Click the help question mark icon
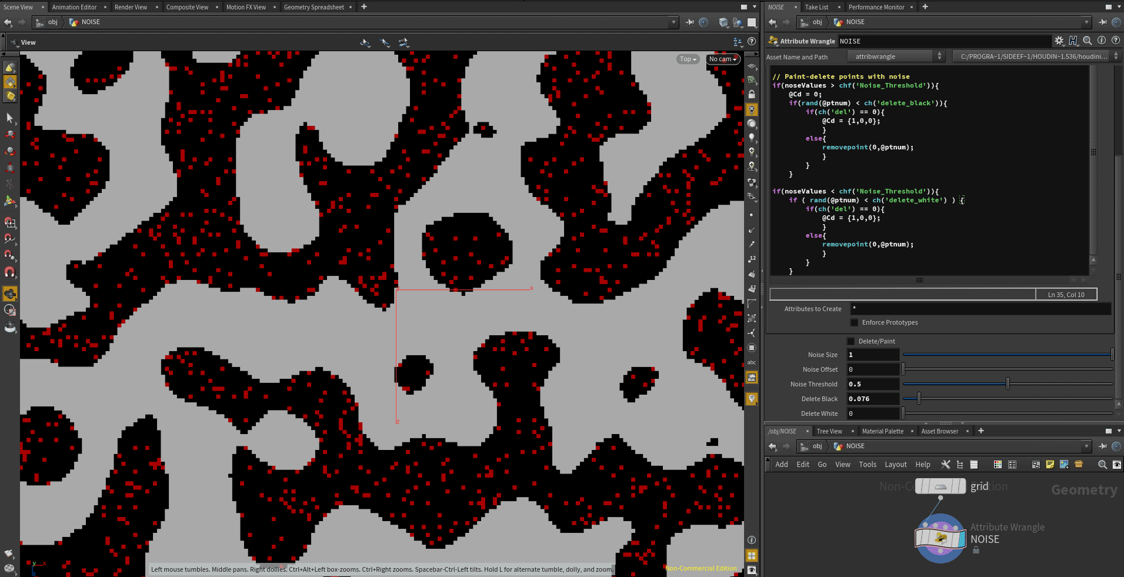Screen dimensions: 1124x577 (x=1116, y=41)
